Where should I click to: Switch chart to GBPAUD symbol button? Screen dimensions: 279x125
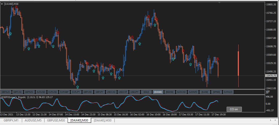click(6, 92)
